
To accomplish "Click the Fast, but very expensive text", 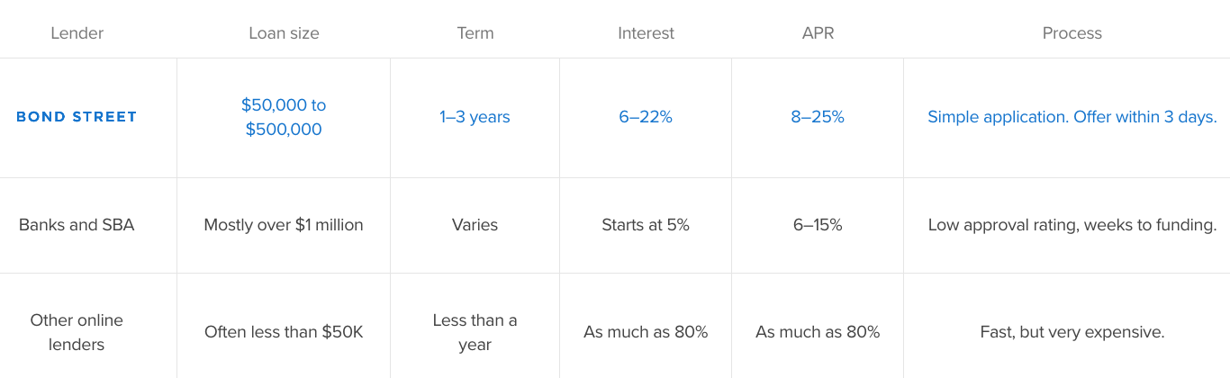I will (1072, 332).
